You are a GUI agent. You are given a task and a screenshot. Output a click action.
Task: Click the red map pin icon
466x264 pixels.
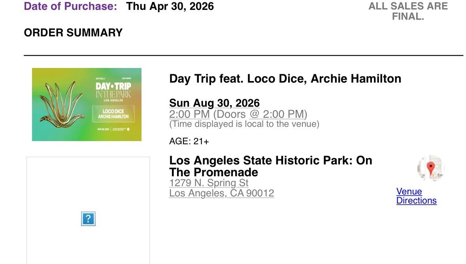click(431, 168)
